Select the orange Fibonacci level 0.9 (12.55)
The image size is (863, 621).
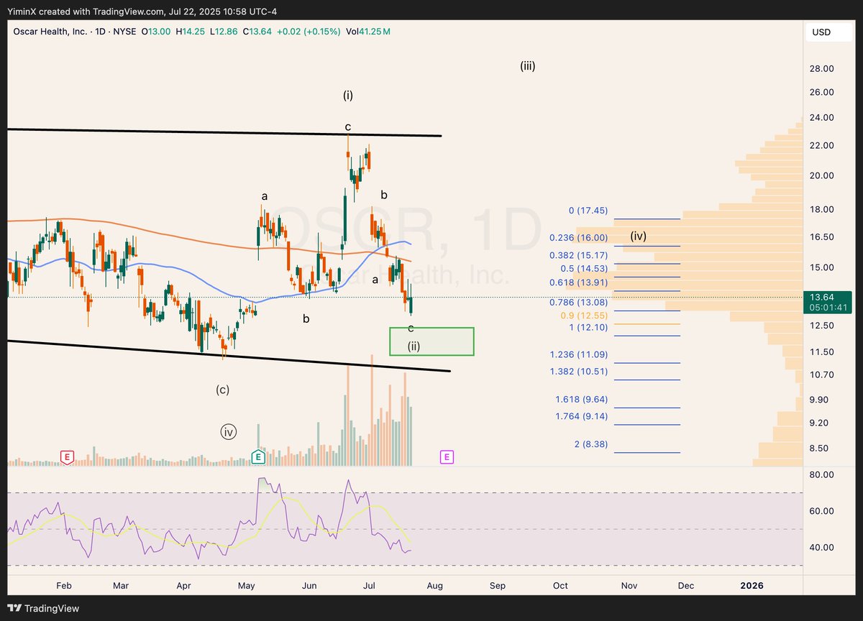click(x=585, y=315)
